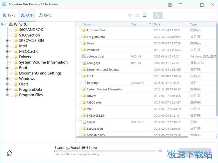Screen dimensions: 218x163
Task: Sort by the Type column header
Action: point(193,24)
